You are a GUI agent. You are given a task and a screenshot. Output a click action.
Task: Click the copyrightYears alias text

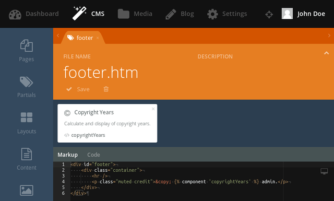88,135
